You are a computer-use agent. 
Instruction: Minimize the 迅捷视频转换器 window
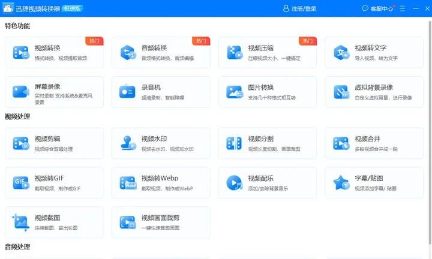pos(416,8)
